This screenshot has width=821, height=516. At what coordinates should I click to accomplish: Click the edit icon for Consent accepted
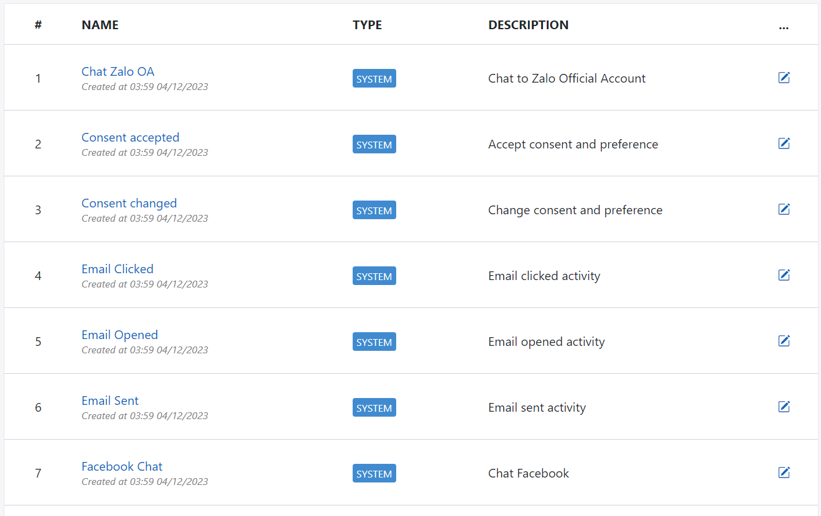[784, 143]
